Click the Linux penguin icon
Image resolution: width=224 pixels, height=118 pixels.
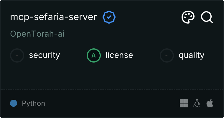click(x=197, y=103)
